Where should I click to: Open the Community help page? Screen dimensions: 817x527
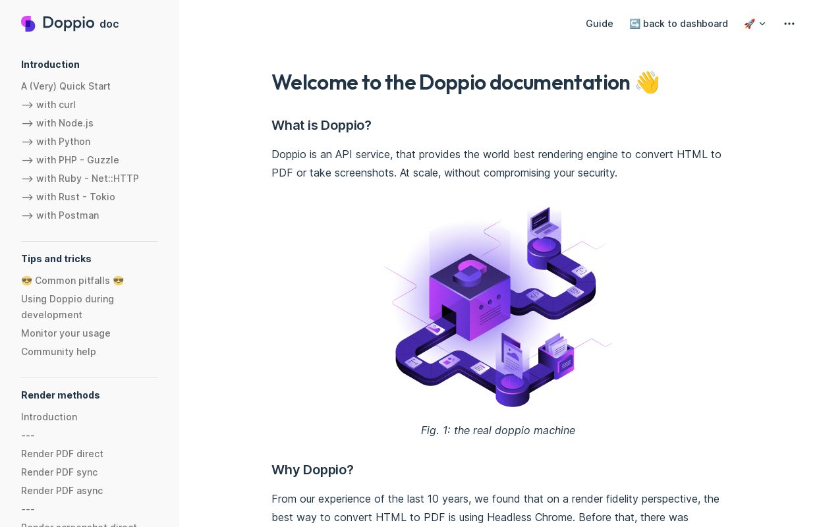tap(59, 352)
